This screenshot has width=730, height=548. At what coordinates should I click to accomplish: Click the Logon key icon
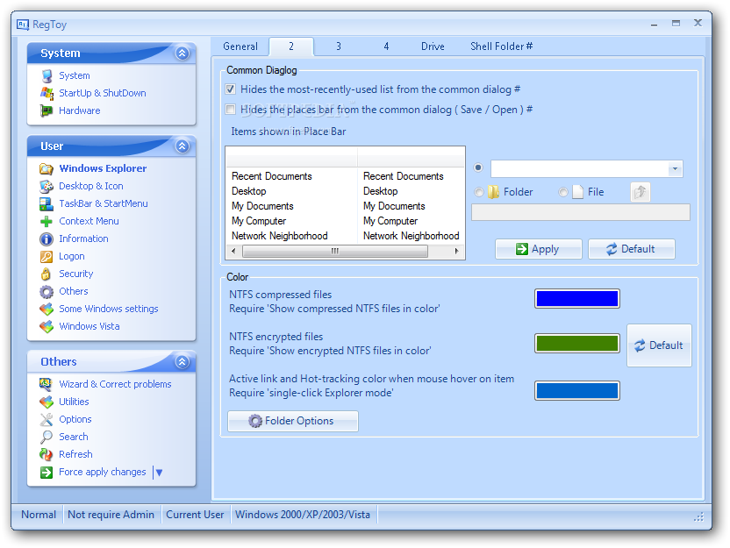click(47, 256)
